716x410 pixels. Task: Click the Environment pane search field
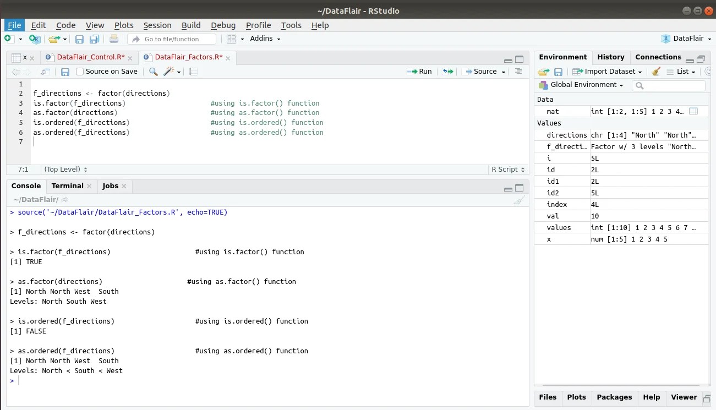tap(669, 85)
